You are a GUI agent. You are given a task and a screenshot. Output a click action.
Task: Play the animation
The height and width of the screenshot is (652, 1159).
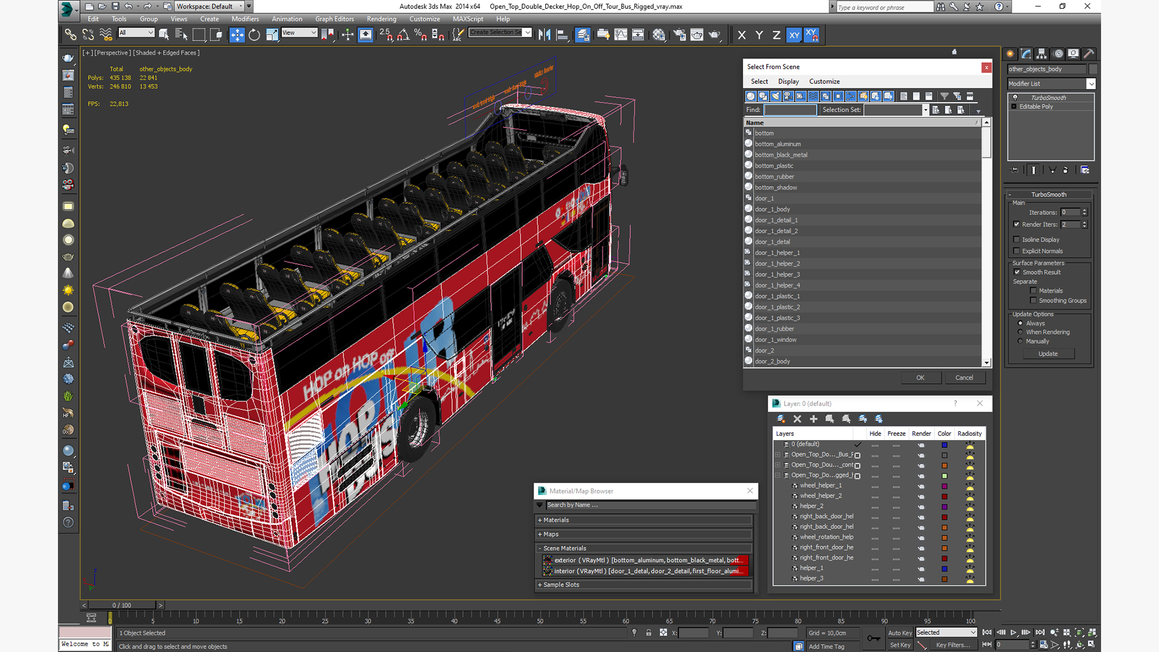coord(1014,633)
